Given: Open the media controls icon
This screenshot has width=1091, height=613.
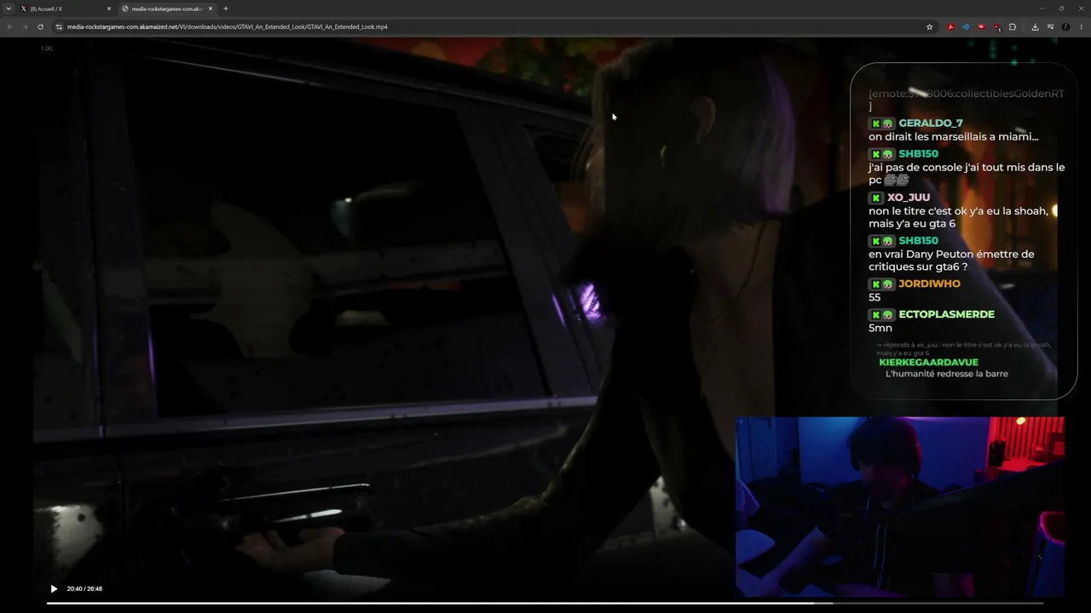Looking at the screenshot, I should tap(1051, 26).
